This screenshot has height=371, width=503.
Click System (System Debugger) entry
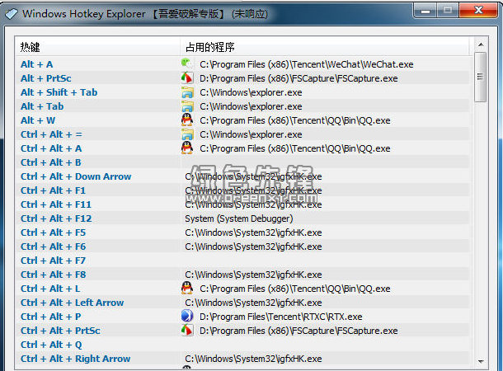point(239,218)
